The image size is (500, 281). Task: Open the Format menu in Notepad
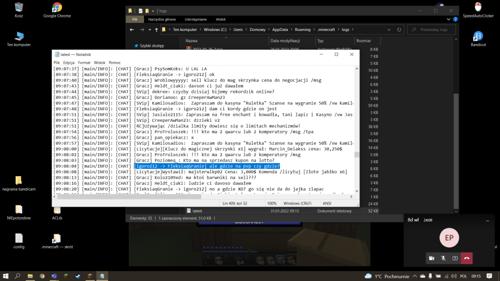(x=84, y=62)
